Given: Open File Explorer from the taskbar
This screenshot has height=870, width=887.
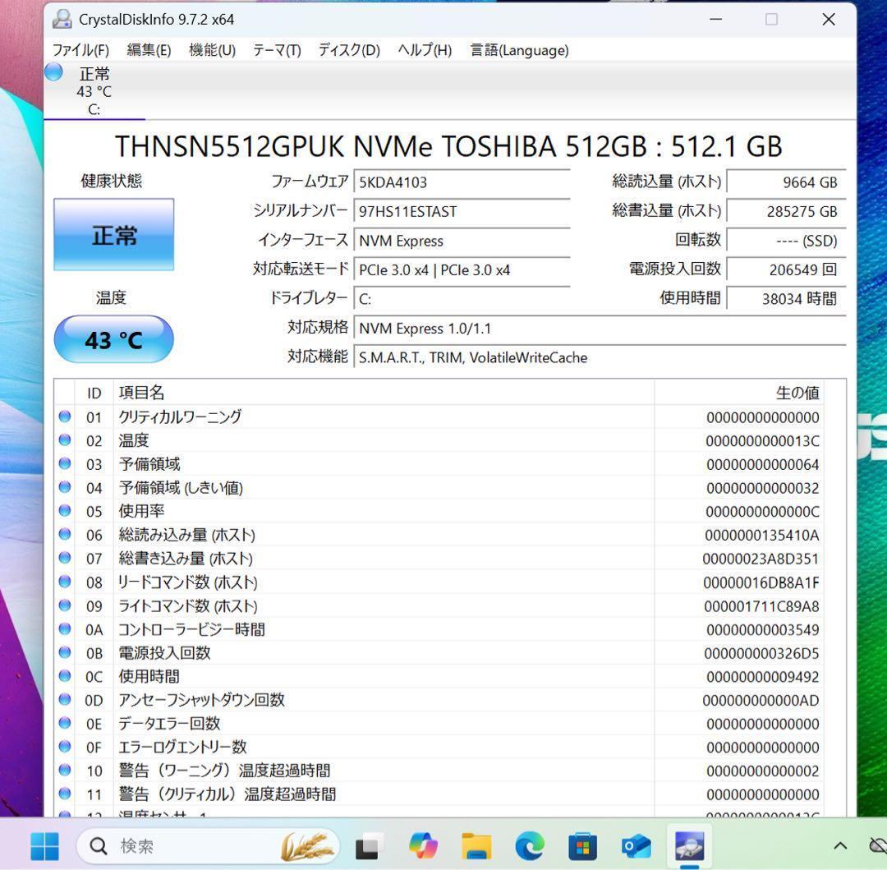Looking at the screenshot, I should tap(476, 845).
